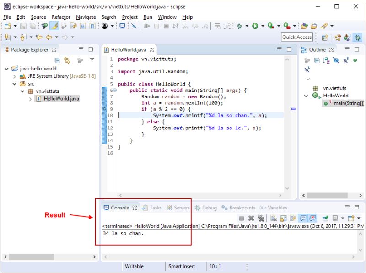Screen dimensions: 366x273
Task: Toggle Hide Fields in Outline
Action: (x=336, y=60)
